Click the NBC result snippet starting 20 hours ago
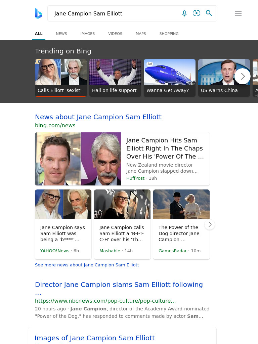The height and width of the screenshot is (344, 258). (x=122, y=312)
